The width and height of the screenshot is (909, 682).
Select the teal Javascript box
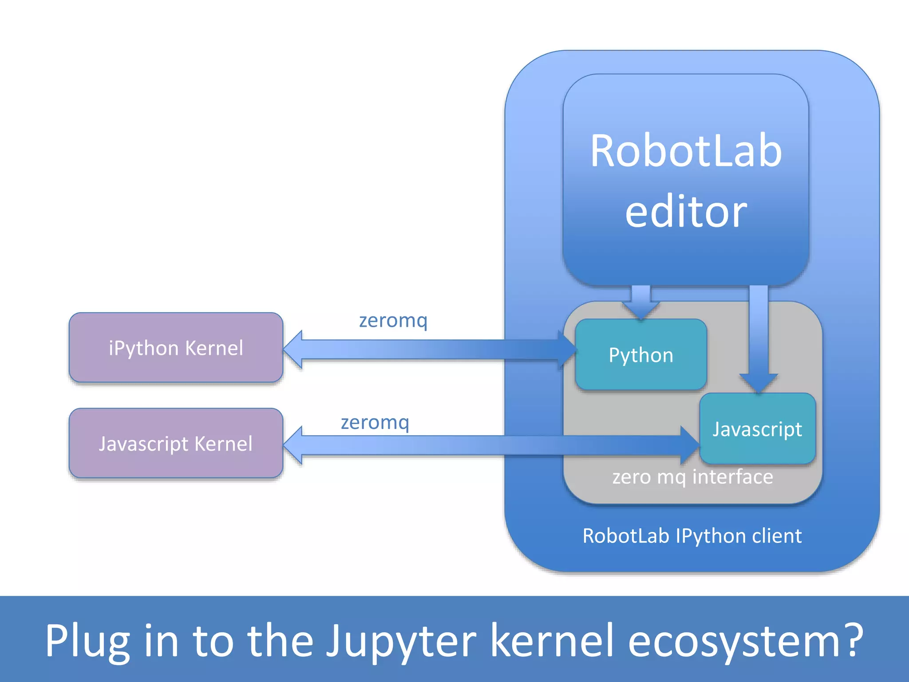click(757, 428)
